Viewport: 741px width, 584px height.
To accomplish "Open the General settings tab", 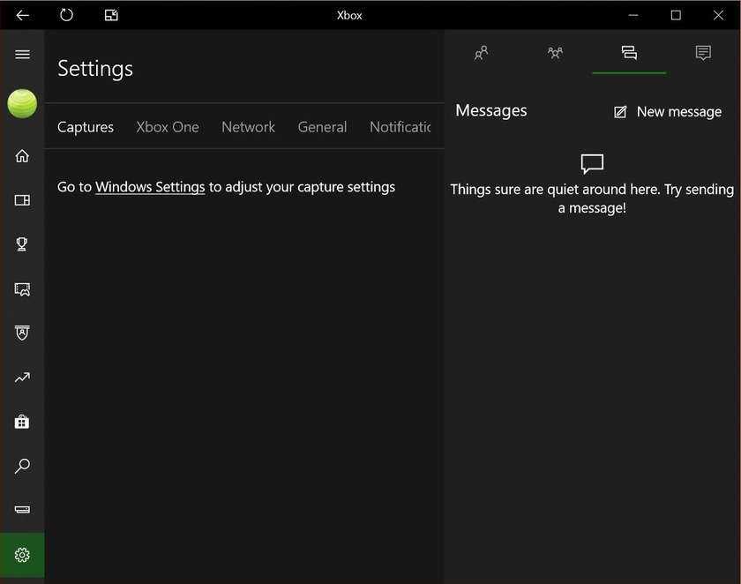I will tap(322, 127).
